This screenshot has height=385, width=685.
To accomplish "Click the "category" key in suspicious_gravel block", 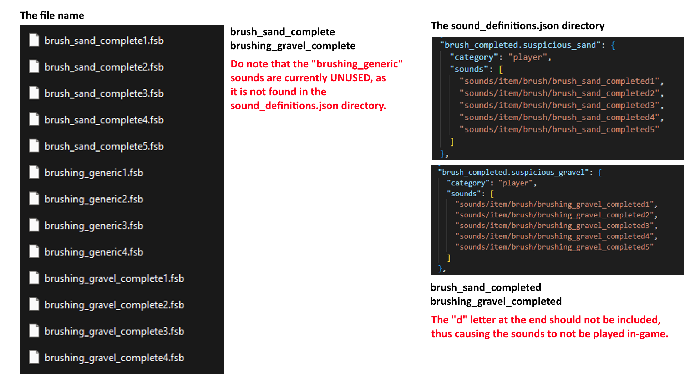I will tap(468, 183).
